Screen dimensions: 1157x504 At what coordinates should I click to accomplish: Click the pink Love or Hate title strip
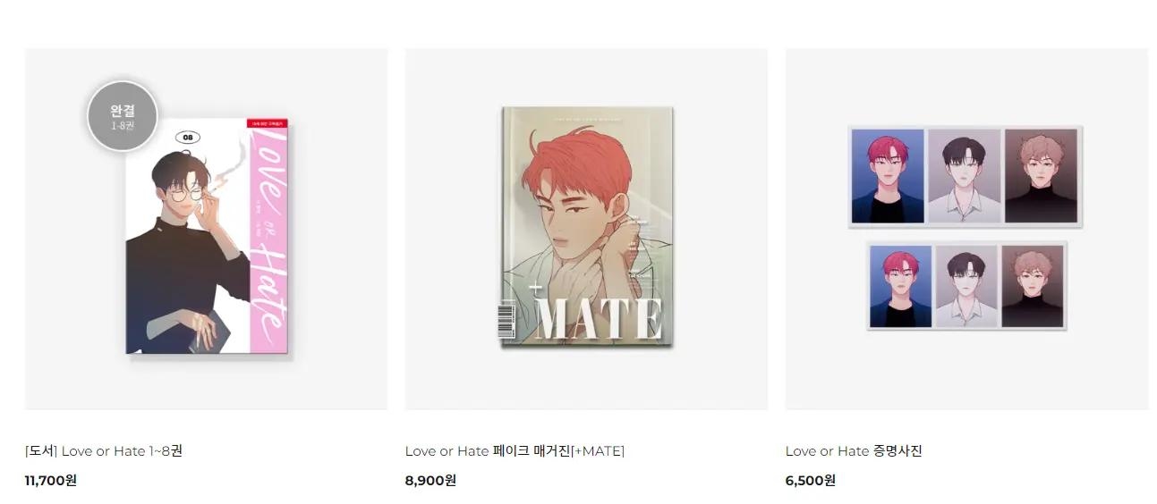pos(267,239)
